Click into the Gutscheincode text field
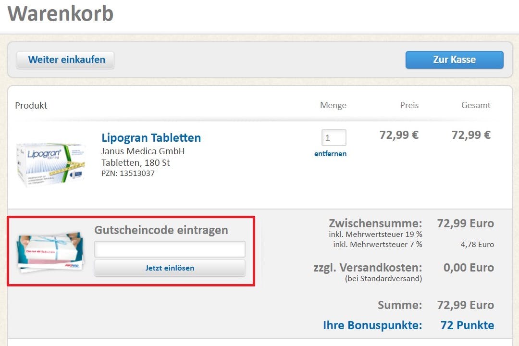The width and height of the screenshot is (519, 346). click(170, 249)
